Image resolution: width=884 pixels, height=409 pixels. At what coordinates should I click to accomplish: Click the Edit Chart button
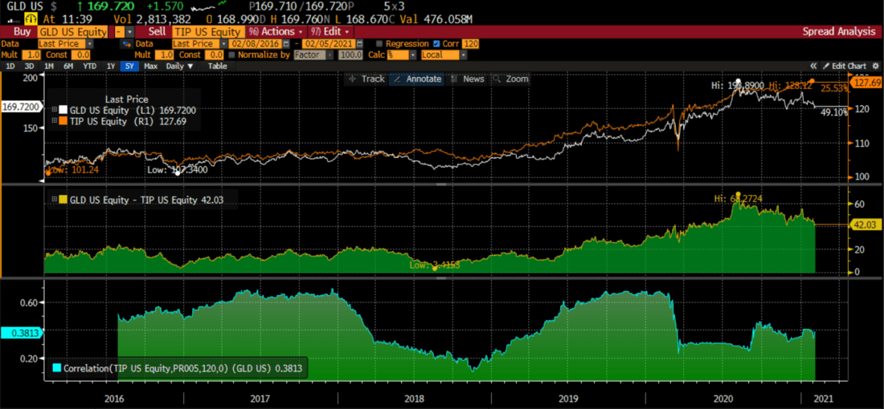click(x=844, y=66)
